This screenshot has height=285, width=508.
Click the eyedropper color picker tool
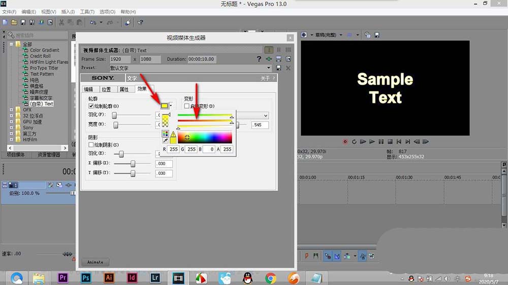(x=165, y=140)
